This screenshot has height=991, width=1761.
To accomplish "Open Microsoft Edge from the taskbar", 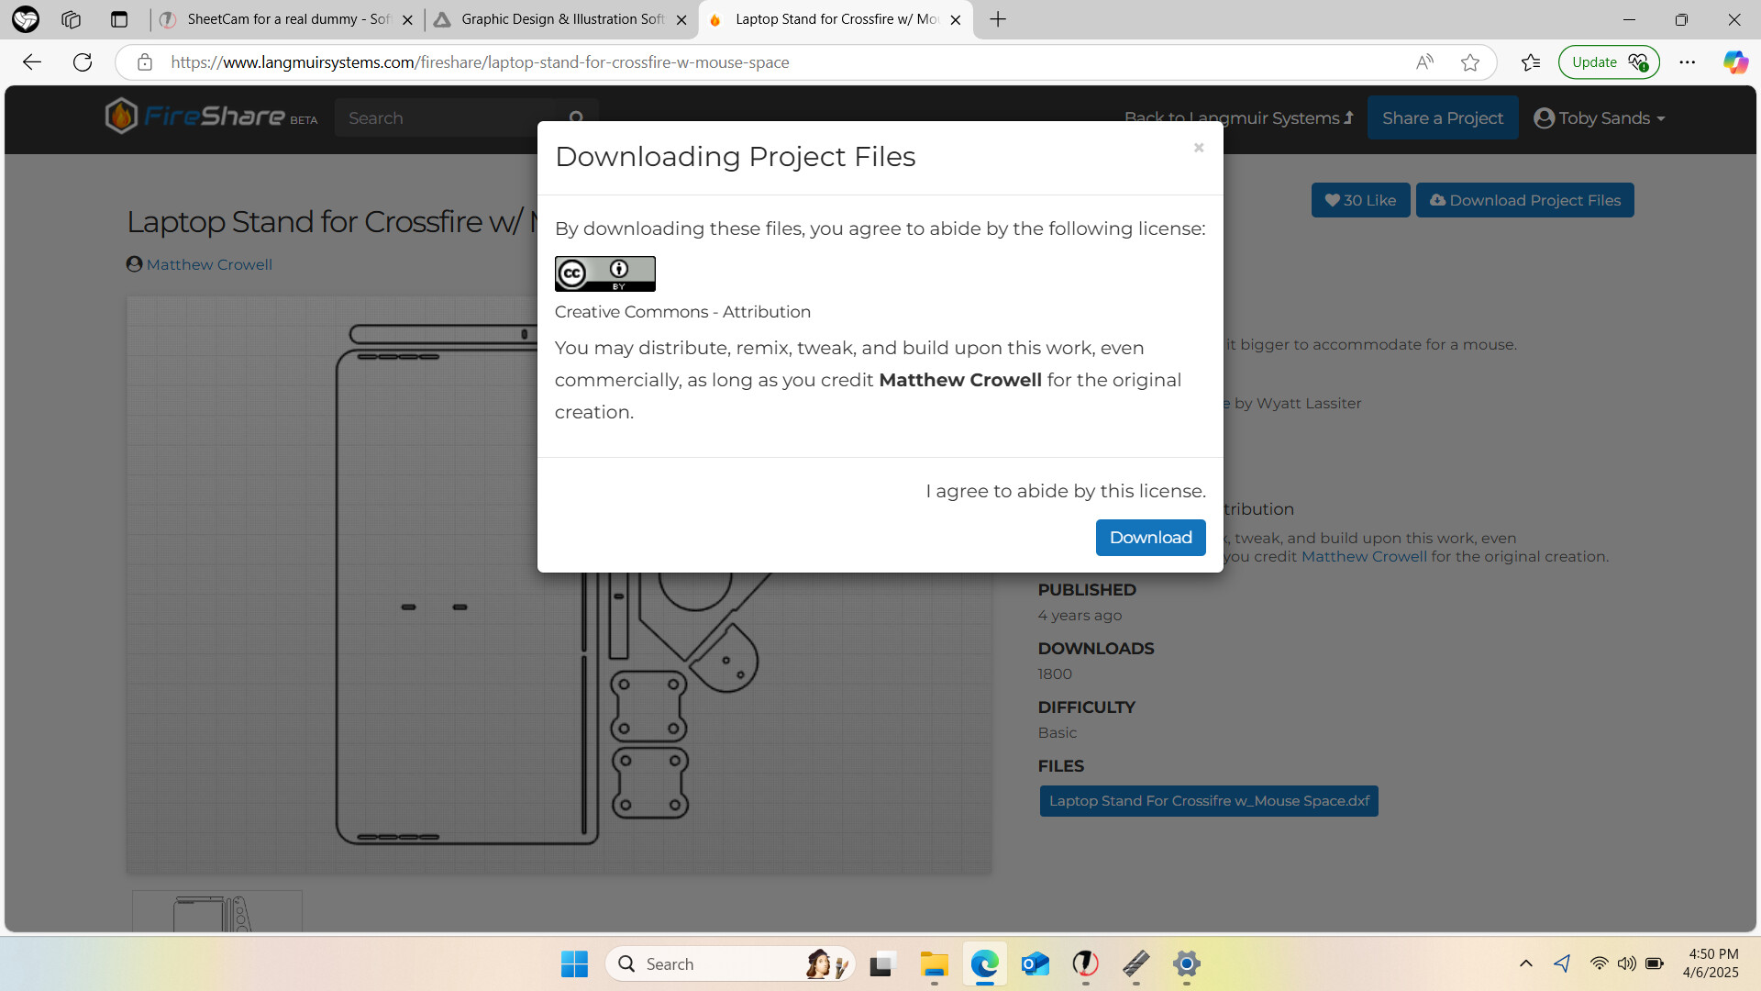I will click(x=984, y=964).
